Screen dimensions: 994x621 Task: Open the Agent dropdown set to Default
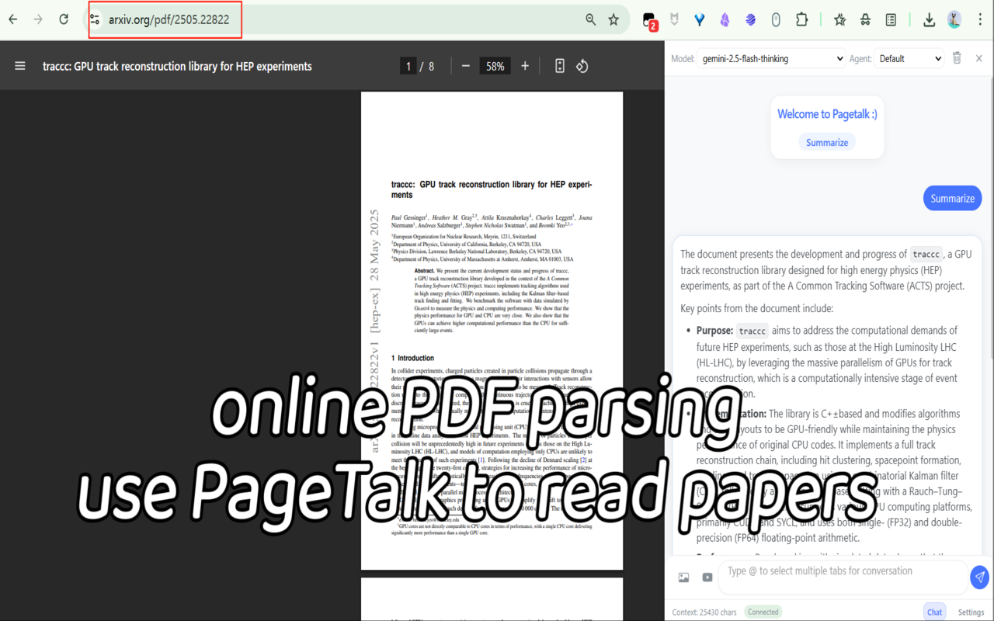pos(909,57)
